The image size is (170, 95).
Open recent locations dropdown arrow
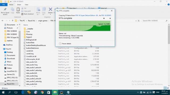[x=10, y=21]
